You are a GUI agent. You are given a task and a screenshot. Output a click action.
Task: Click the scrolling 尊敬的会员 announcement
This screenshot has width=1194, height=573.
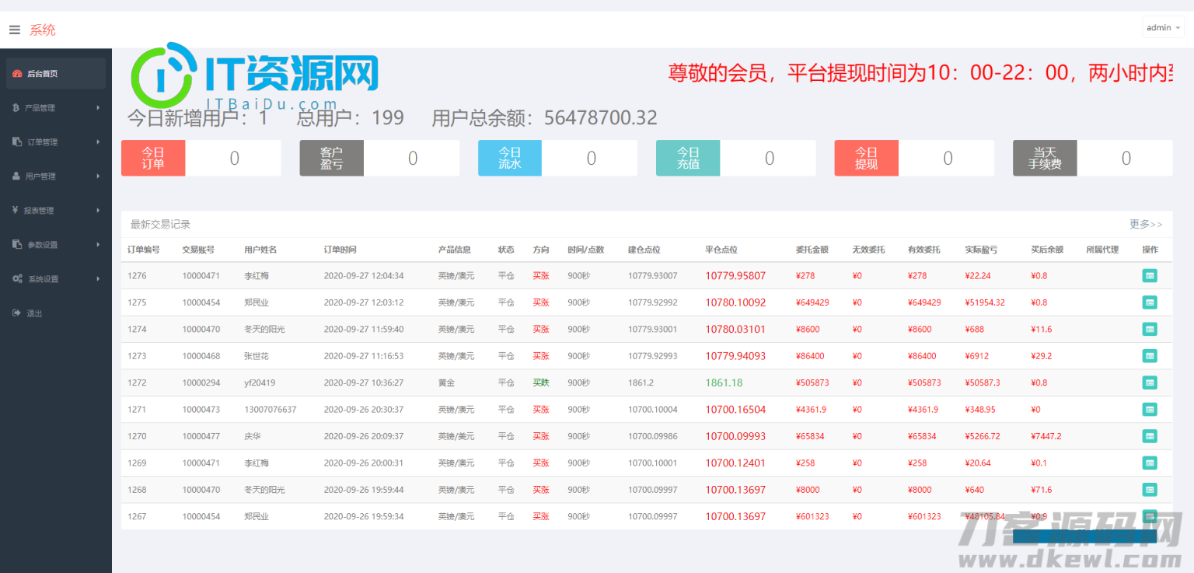coord(920,74)
